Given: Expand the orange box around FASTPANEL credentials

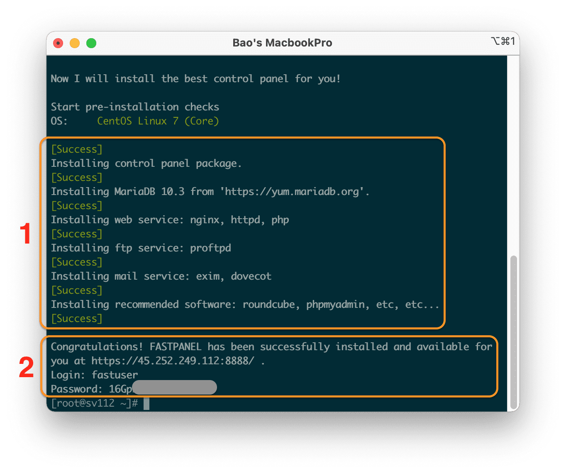Looking at the screenshot, I should coord(270,365).
